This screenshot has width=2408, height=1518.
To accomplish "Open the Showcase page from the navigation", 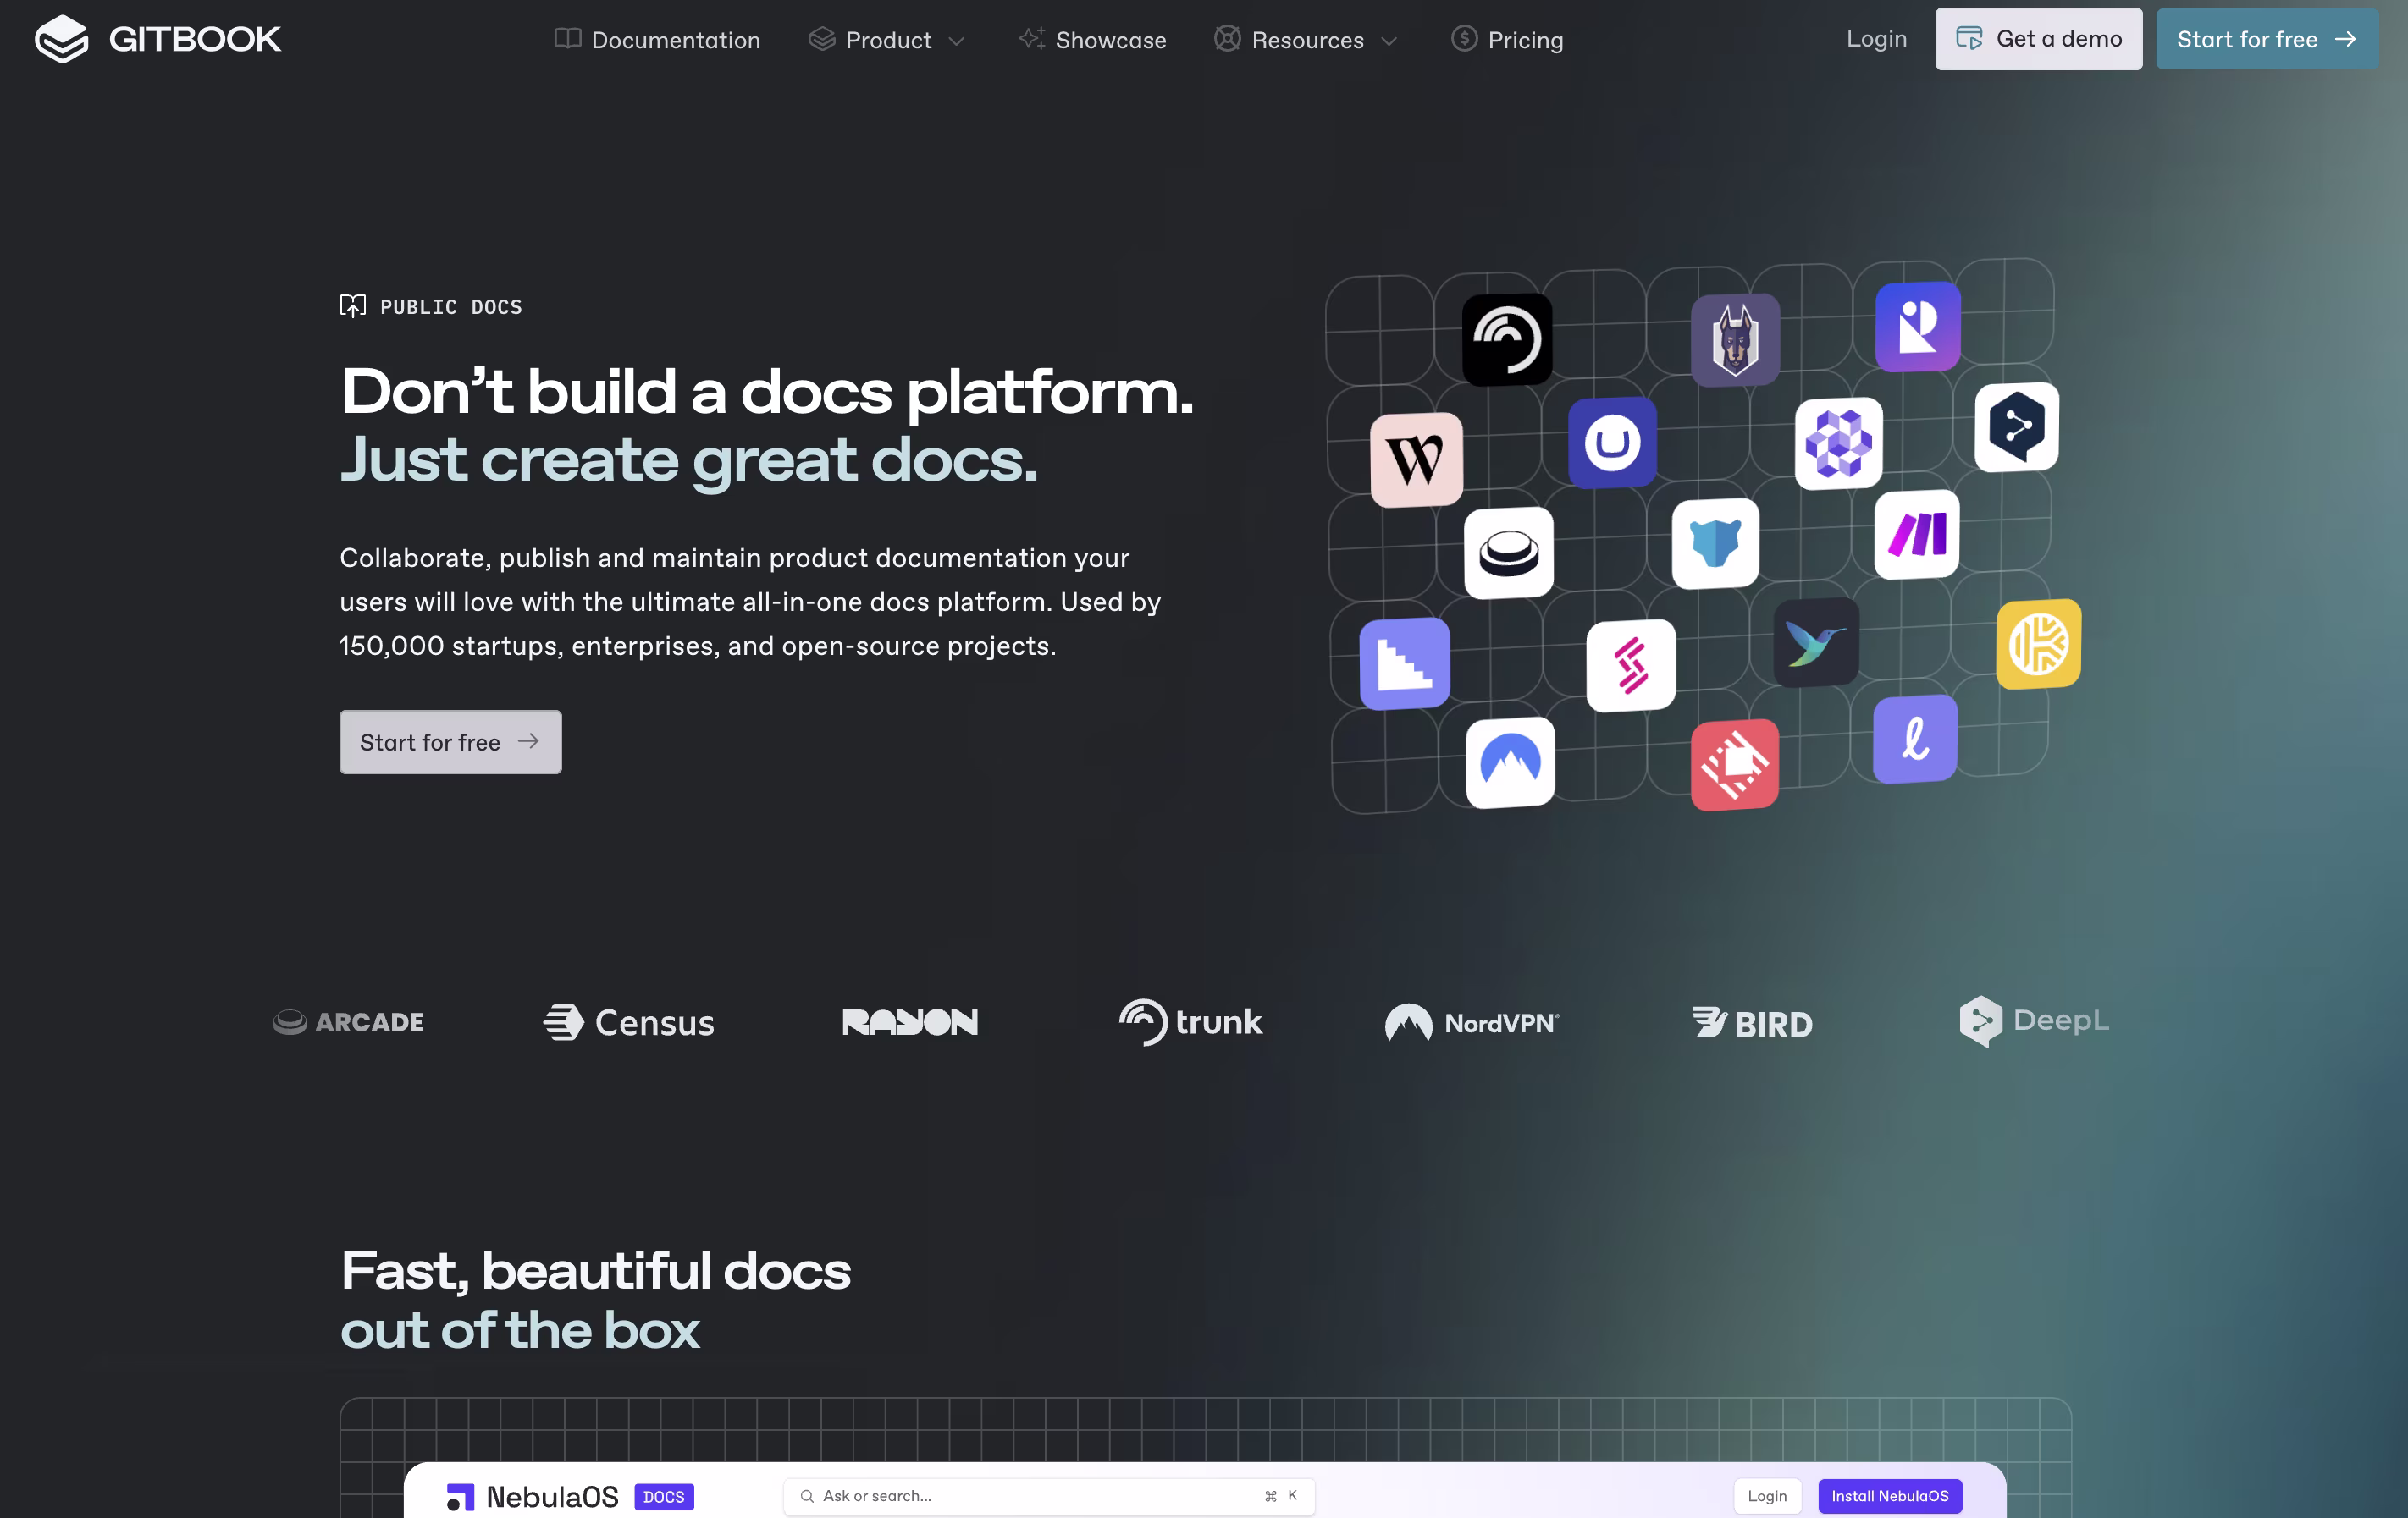I will pos(1092,40).
